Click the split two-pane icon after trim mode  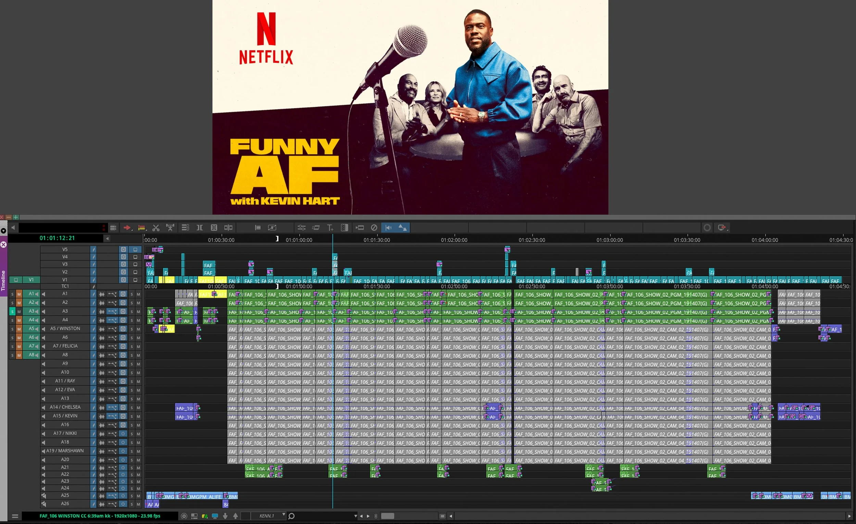coord(228,228)
